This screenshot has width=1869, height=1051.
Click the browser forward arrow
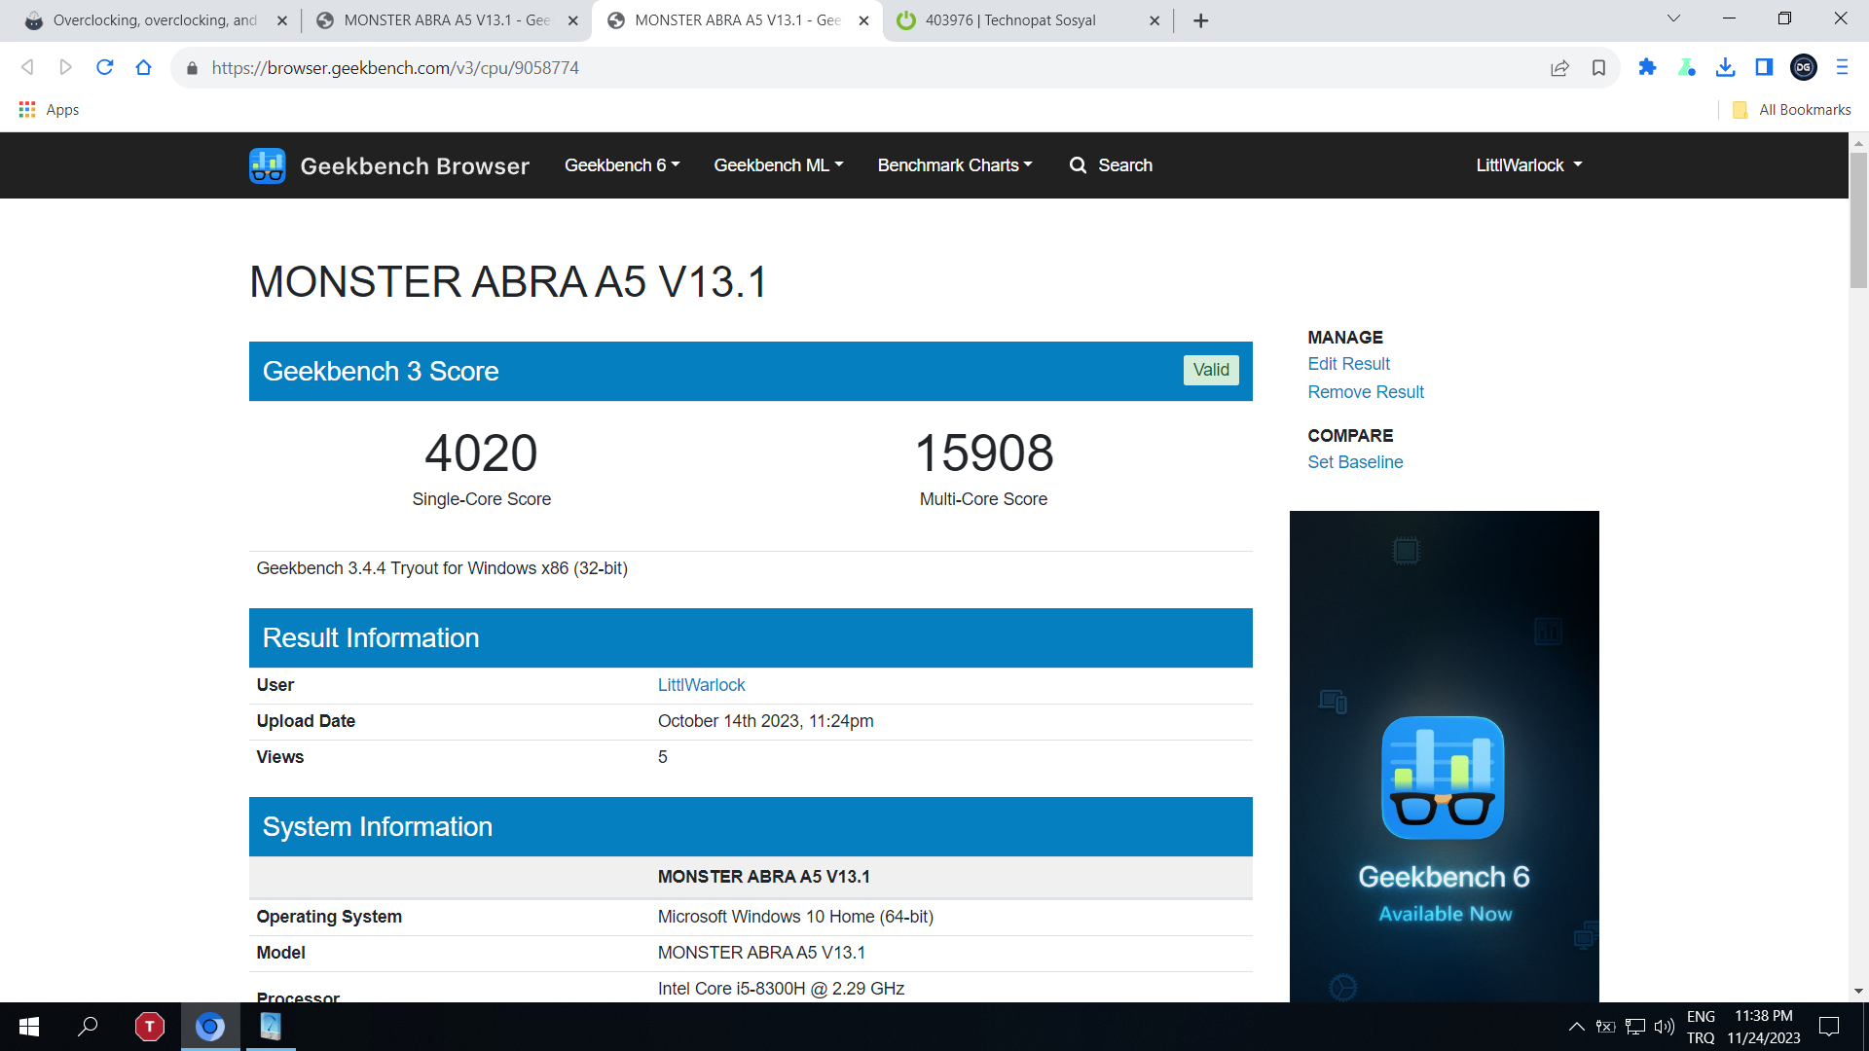65,67
